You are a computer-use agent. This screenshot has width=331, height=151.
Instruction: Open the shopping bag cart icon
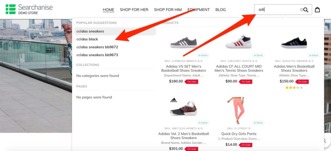click(x=317, y=10)
